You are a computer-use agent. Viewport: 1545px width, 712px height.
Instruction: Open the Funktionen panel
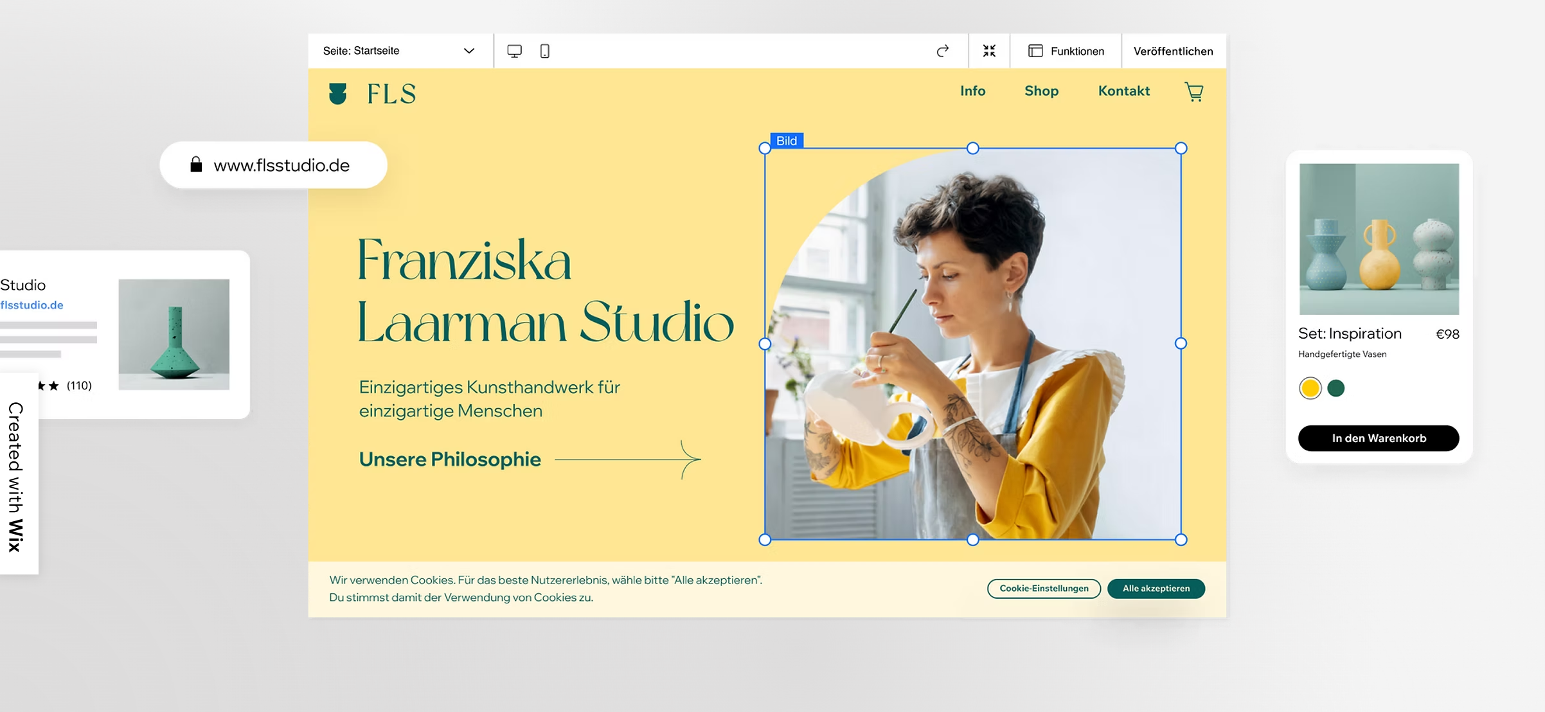click(x=1066, y=51)
